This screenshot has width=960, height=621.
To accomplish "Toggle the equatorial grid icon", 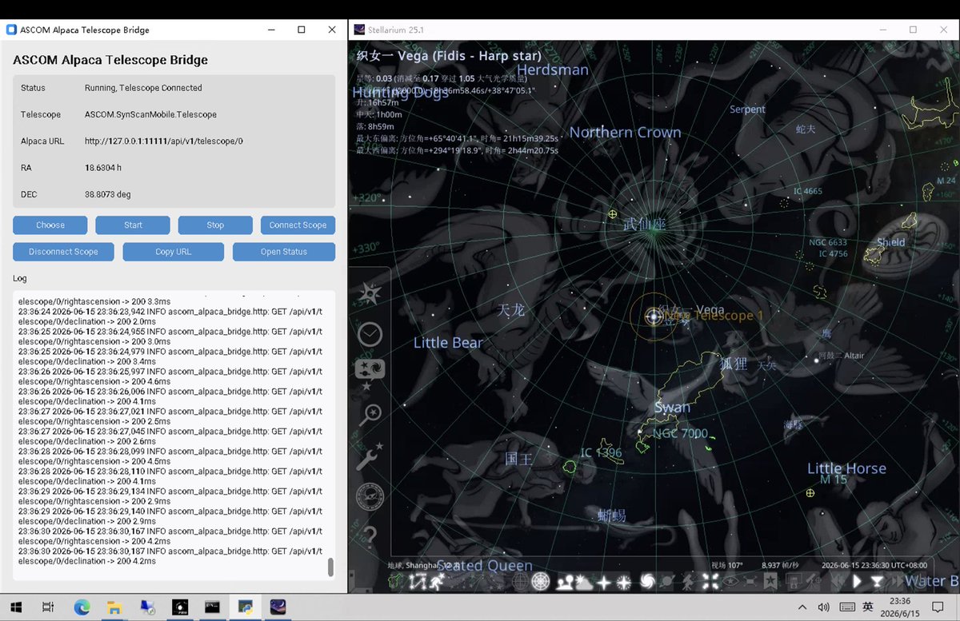I will pyautogui.click(x=521, y=581).
